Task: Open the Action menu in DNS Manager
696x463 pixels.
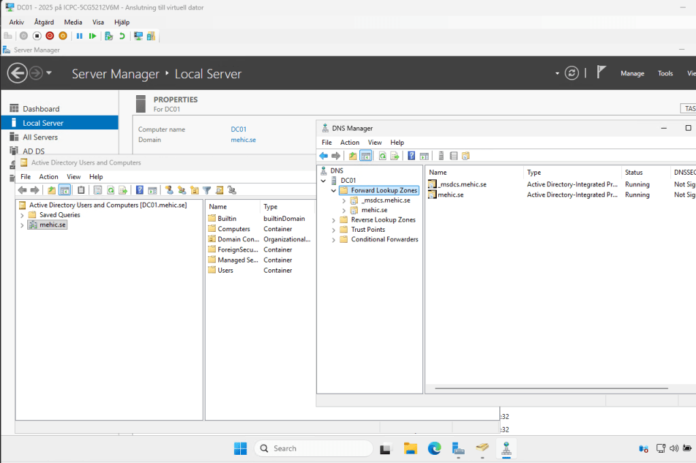Action: click(350, 143)
